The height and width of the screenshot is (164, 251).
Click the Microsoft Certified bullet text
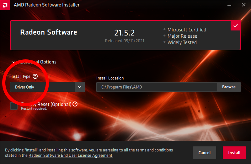(x=187, y=30)
